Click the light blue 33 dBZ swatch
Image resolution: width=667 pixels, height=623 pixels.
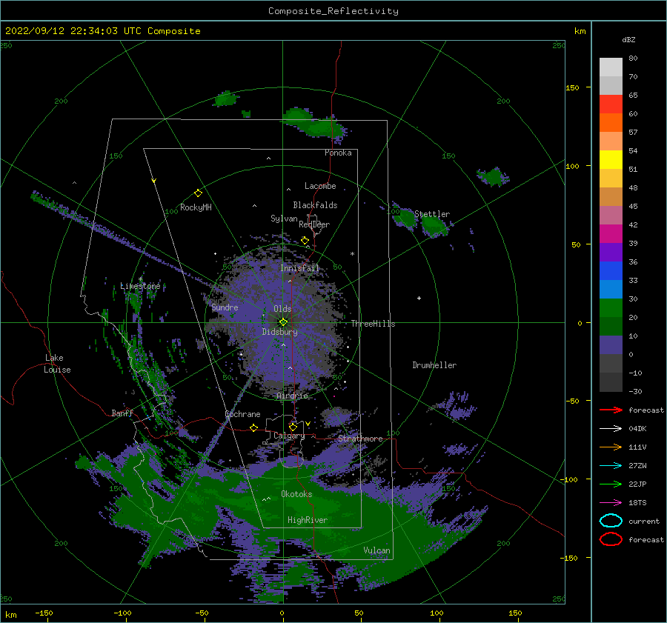coord(611,289)
